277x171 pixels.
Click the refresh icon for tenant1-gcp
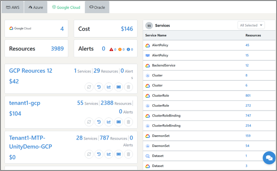pyautogui.click(x=89, y=122)
